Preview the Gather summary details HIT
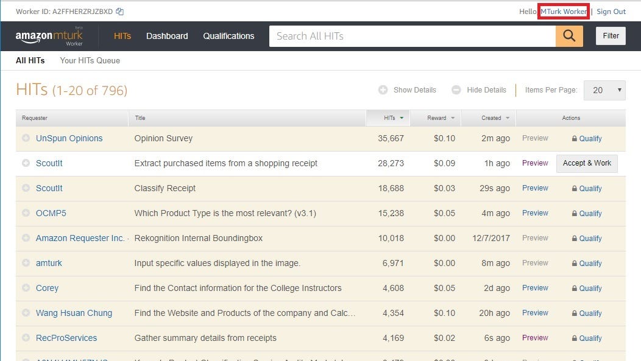 click(x=535, y=338)
